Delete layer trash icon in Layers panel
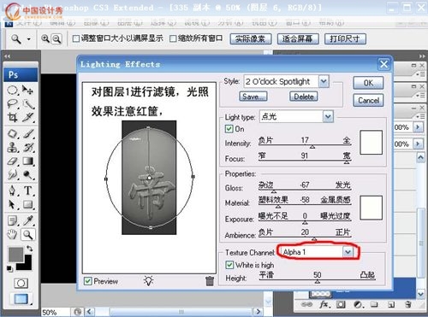Image resolution: width=428 pixels, height=317 pixels. point(408,304)
